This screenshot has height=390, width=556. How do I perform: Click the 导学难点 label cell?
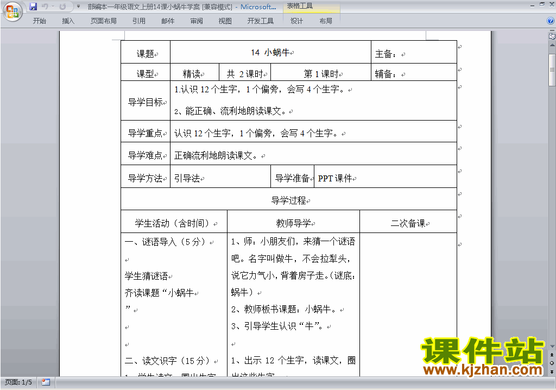pos(146,154)
